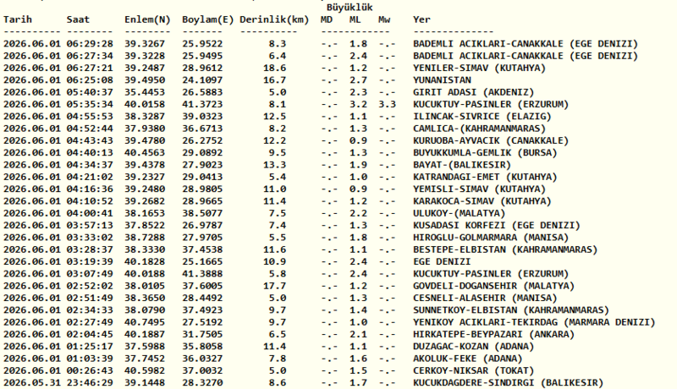Screen dimensions: 677x389
Task: Select the Büyüklük heading text
Action: (x=350, y=8)
